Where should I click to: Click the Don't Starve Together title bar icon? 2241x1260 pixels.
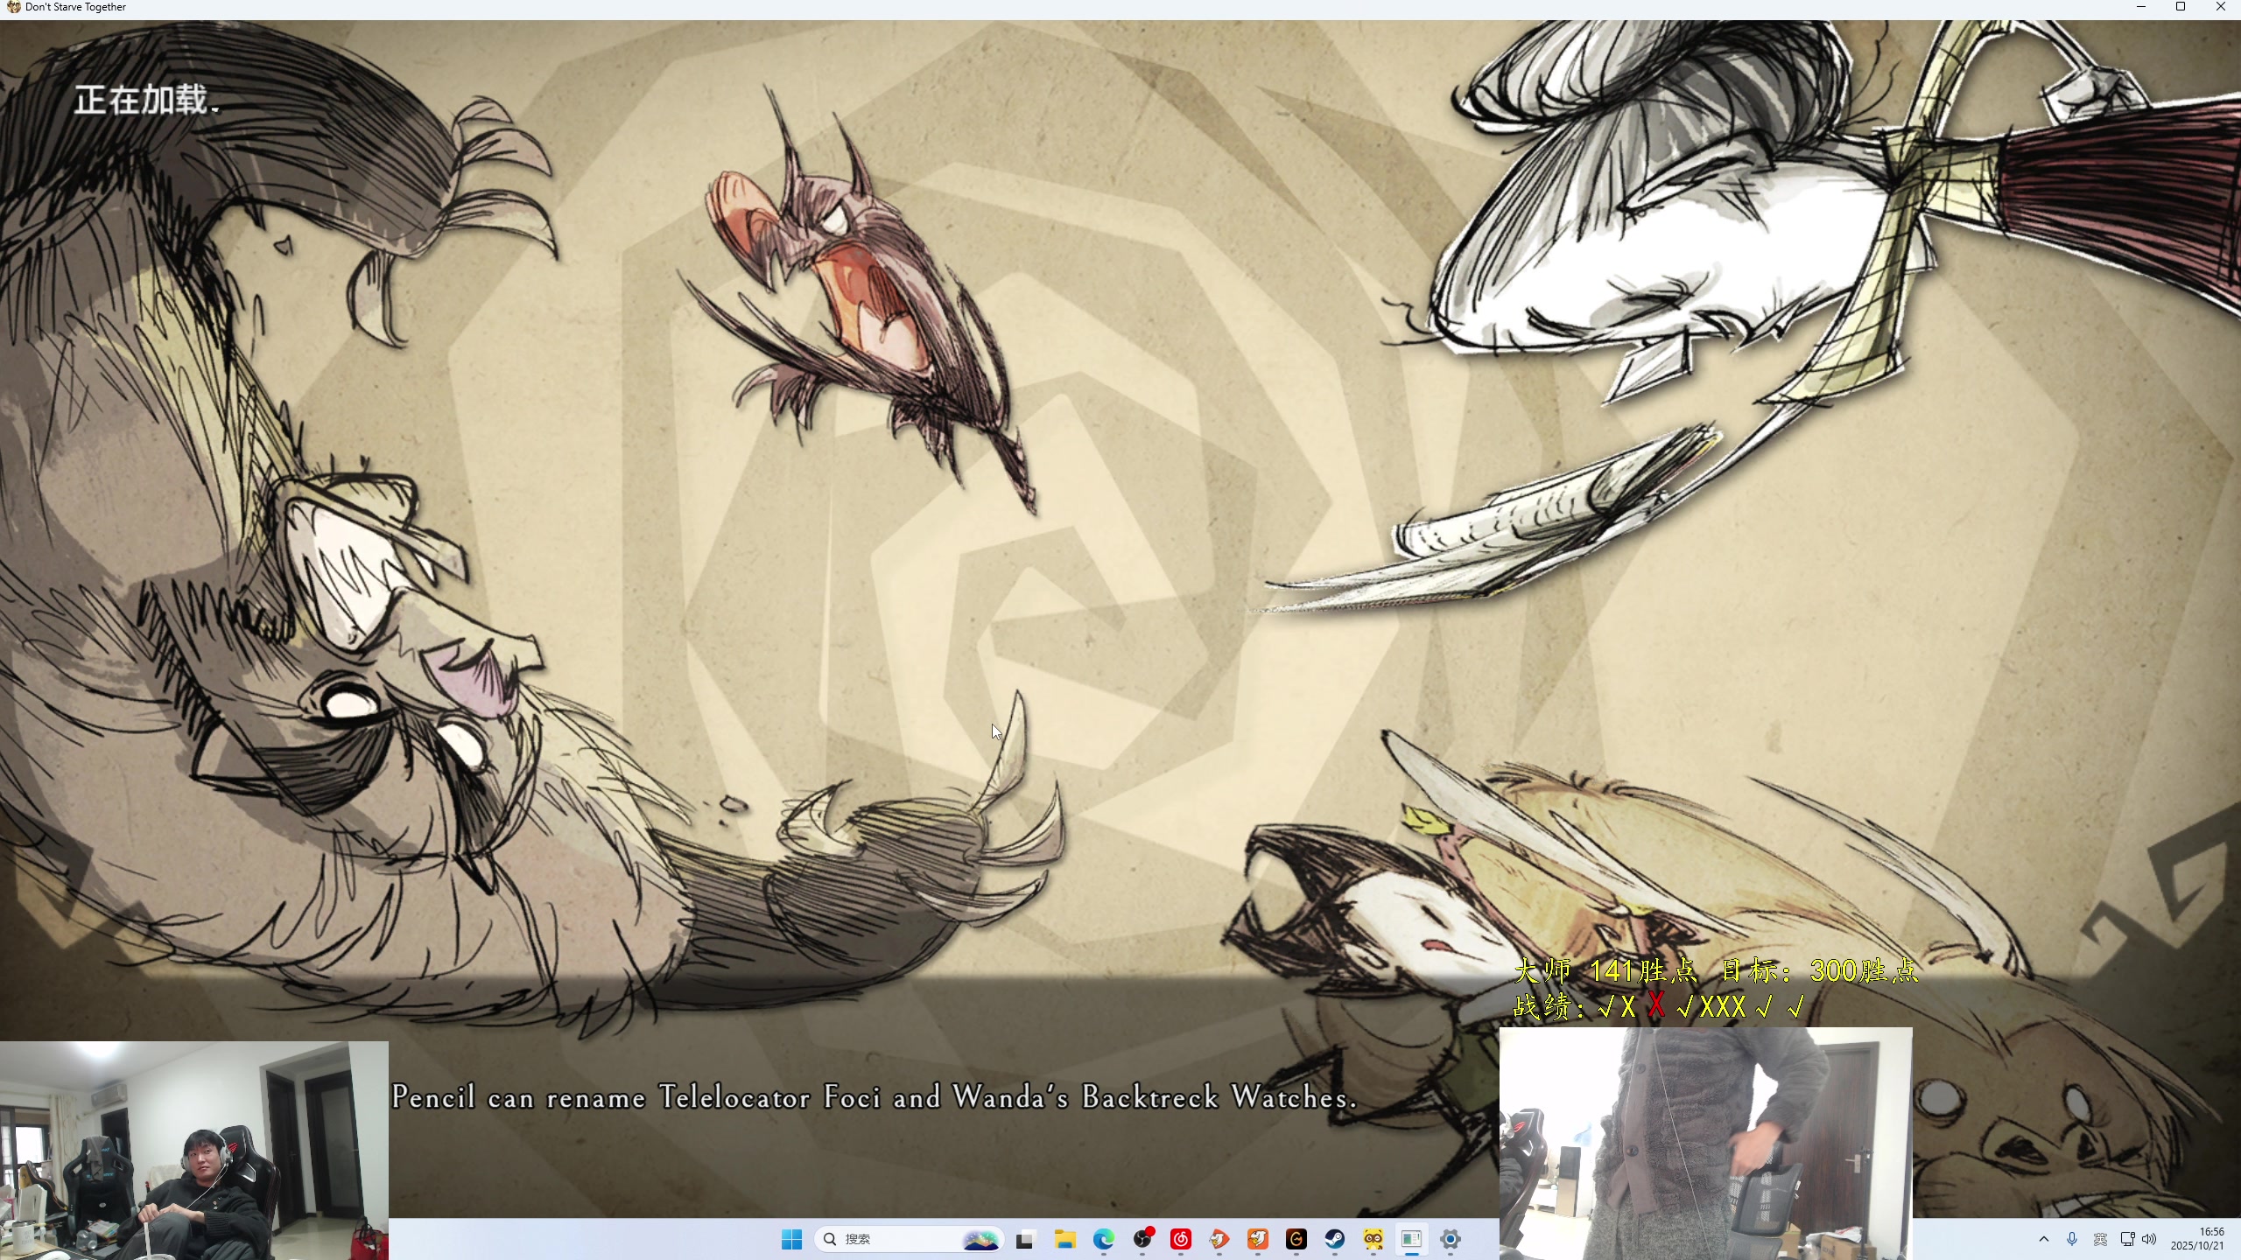(x=13, y=7)
